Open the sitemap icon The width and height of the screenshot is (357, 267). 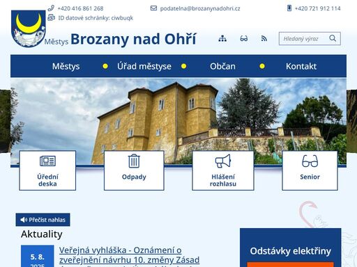point(222,38)
